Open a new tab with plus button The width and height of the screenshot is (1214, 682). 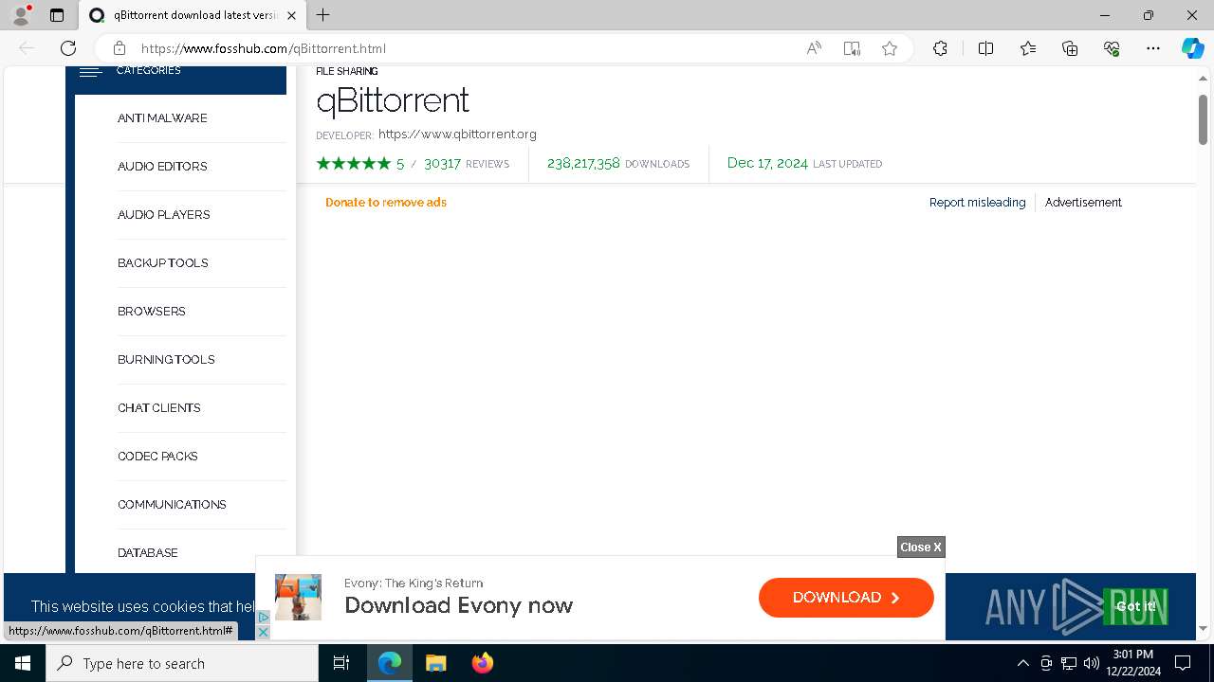pos(323,15)
